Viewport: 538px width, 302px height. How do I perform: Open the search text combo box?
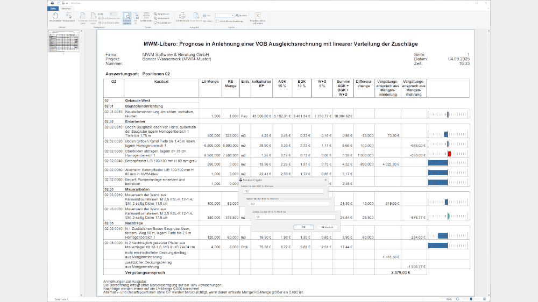tap(225, 16)
